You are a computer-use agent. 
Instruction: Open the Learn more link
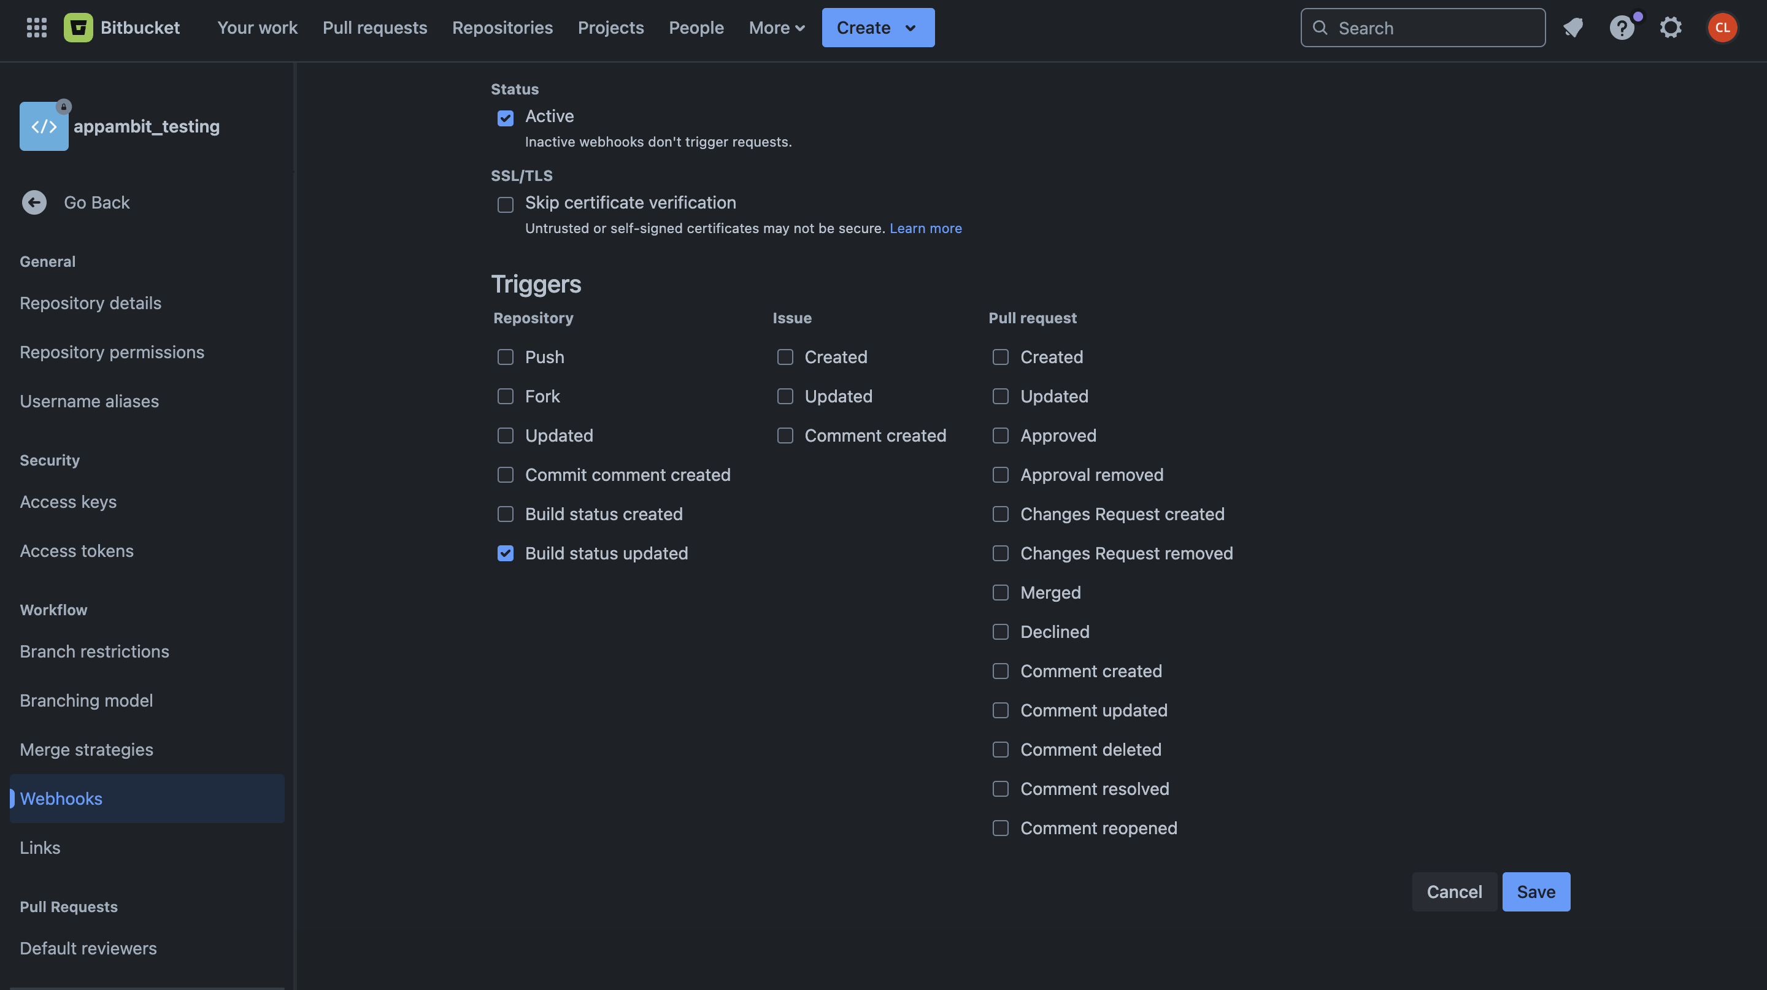click(925, 228)
